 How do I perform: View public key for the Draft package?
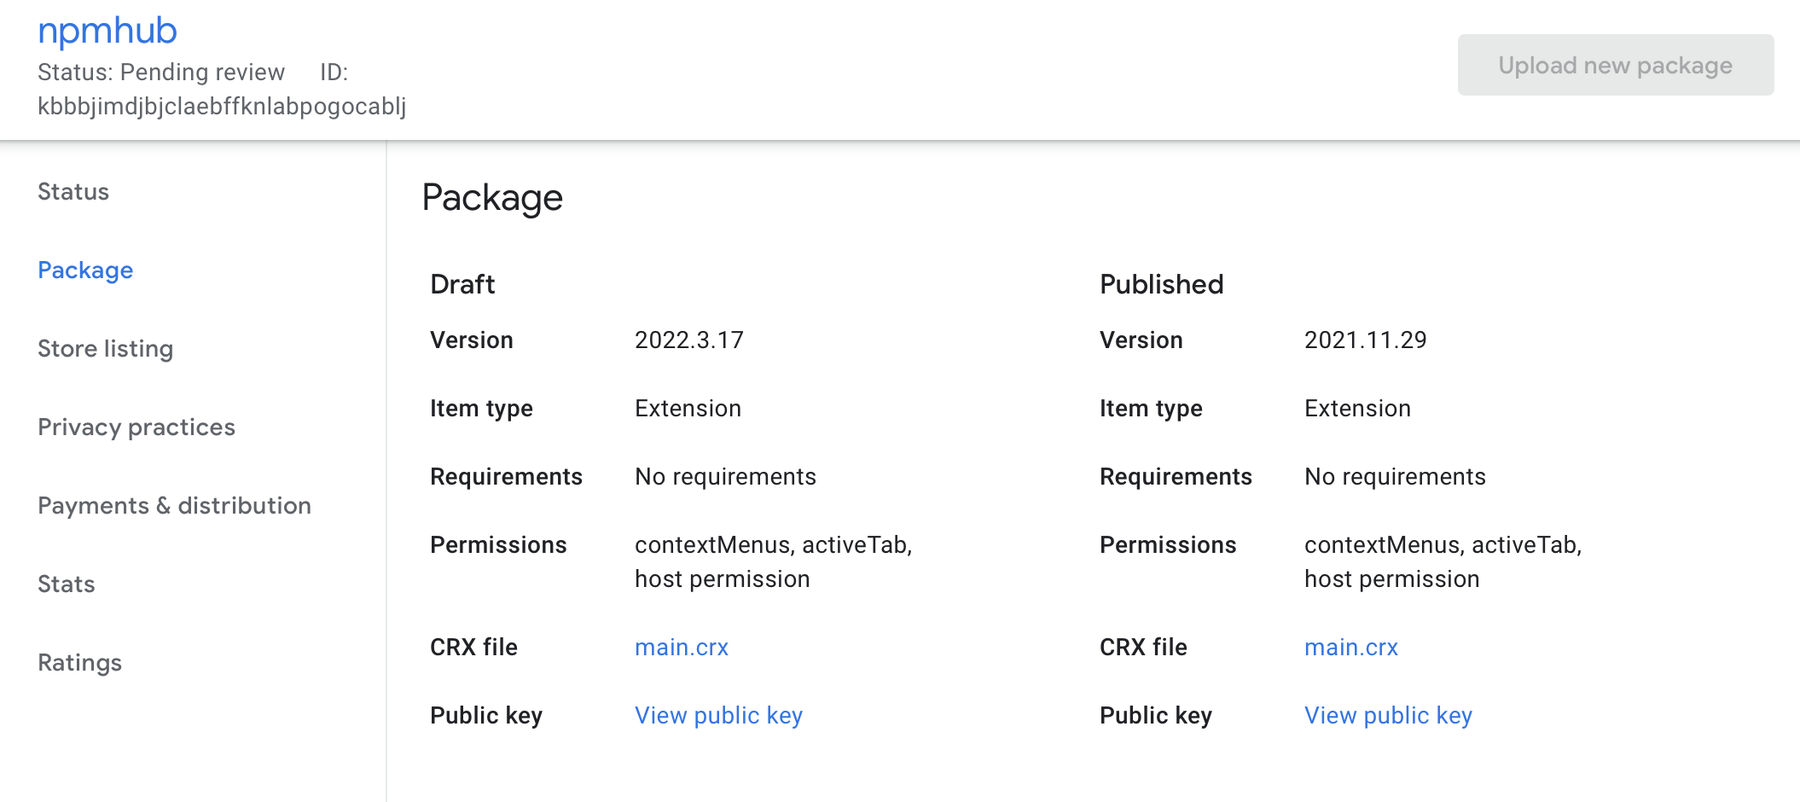click(x=719, y=716)
